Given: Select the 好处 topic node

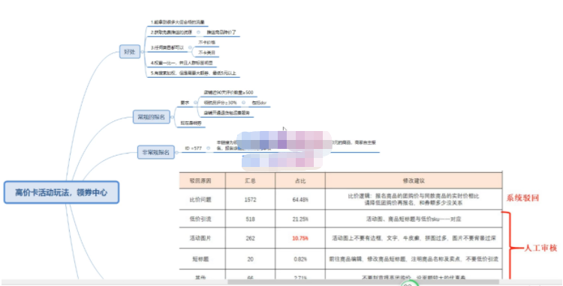Looking at the screenshot, I should tap(130, 52).
